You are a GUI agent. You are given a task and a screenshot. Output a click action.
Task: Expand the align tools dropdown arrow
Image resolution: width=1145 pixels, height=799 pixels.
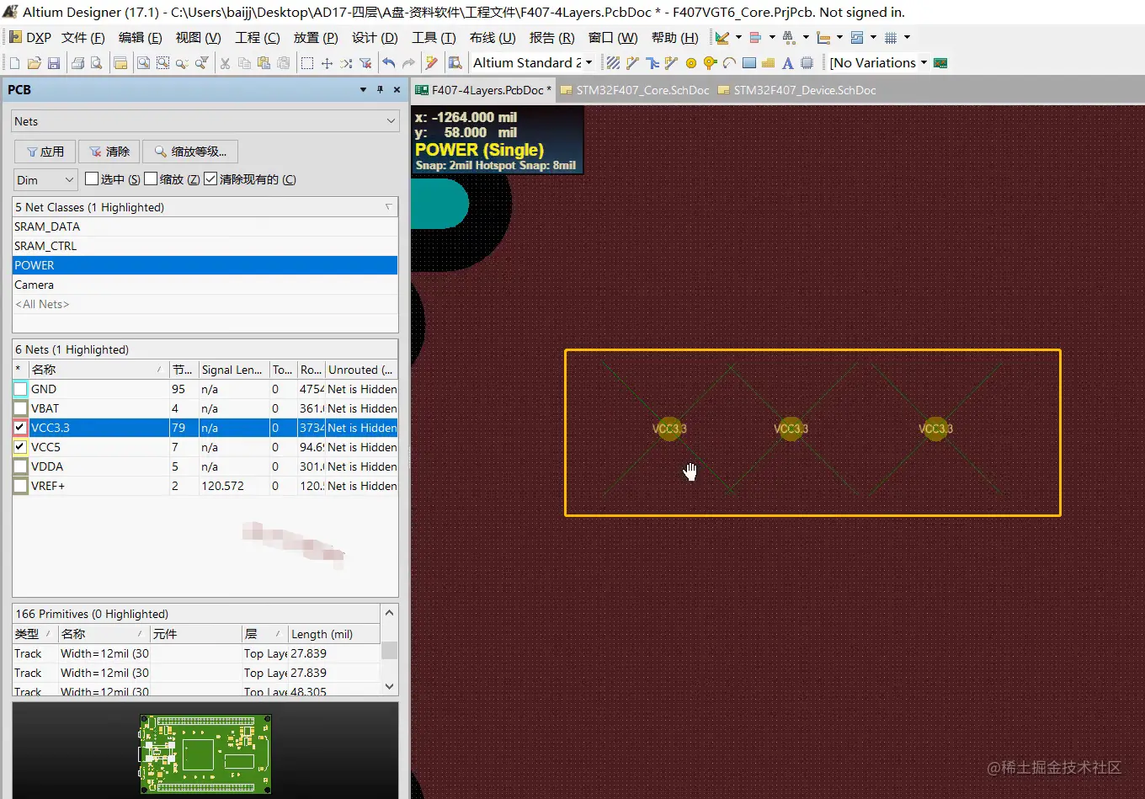click(772, 37)
